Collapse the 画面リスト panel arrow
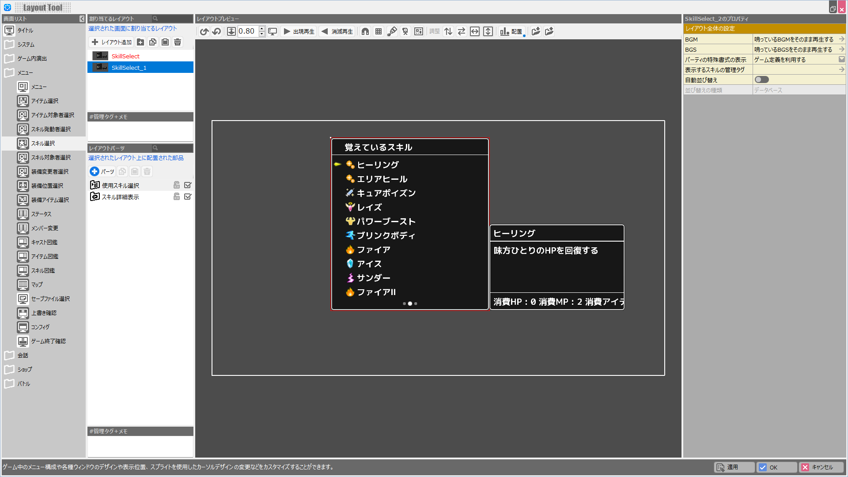The height and width of the screenshot is (477, 848). (x=82, y=19)
